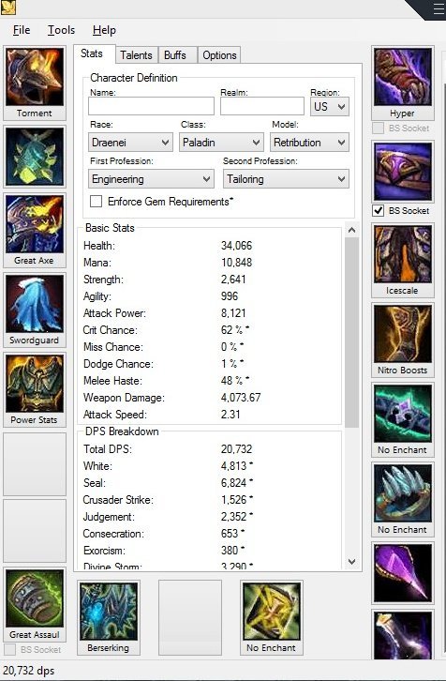Open the Class Paladin dropdown
446x681 pixels.
pos(221,143)
